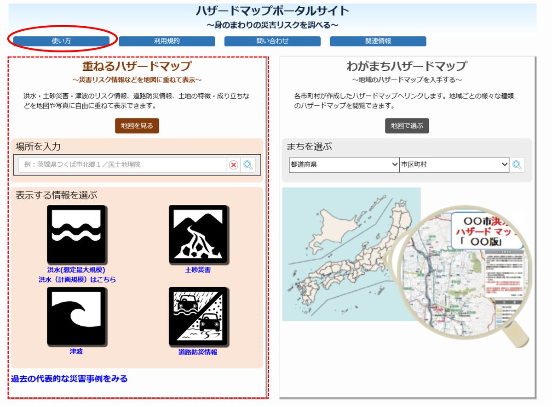Select the landslide (土砂災害) hazard icon
The width and height of the screenshot is (552, 407).
[x=199, y=235]
